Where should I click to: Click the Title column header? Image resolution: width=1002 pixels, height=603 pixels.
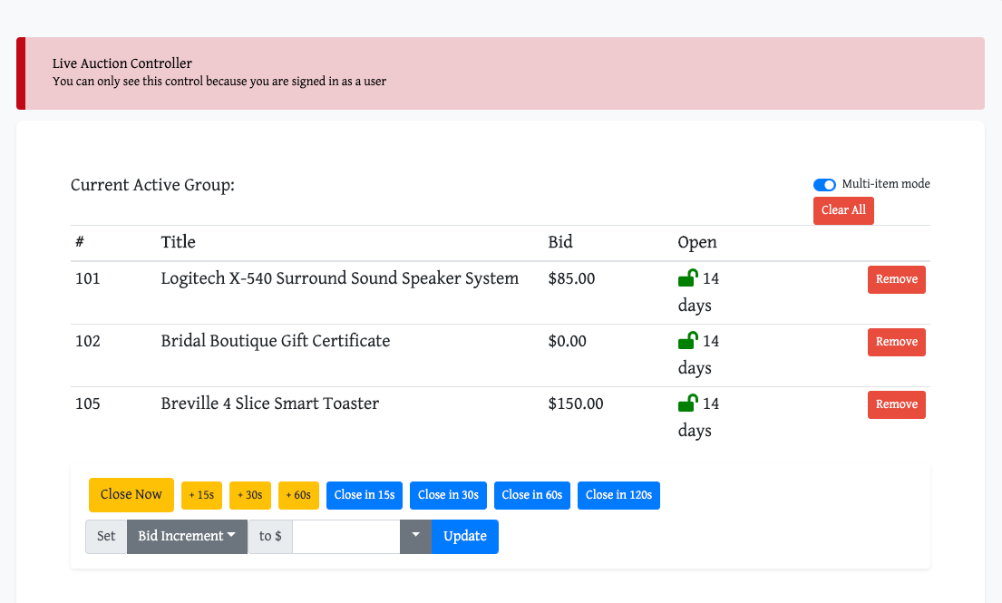click(x=179, y=242)
